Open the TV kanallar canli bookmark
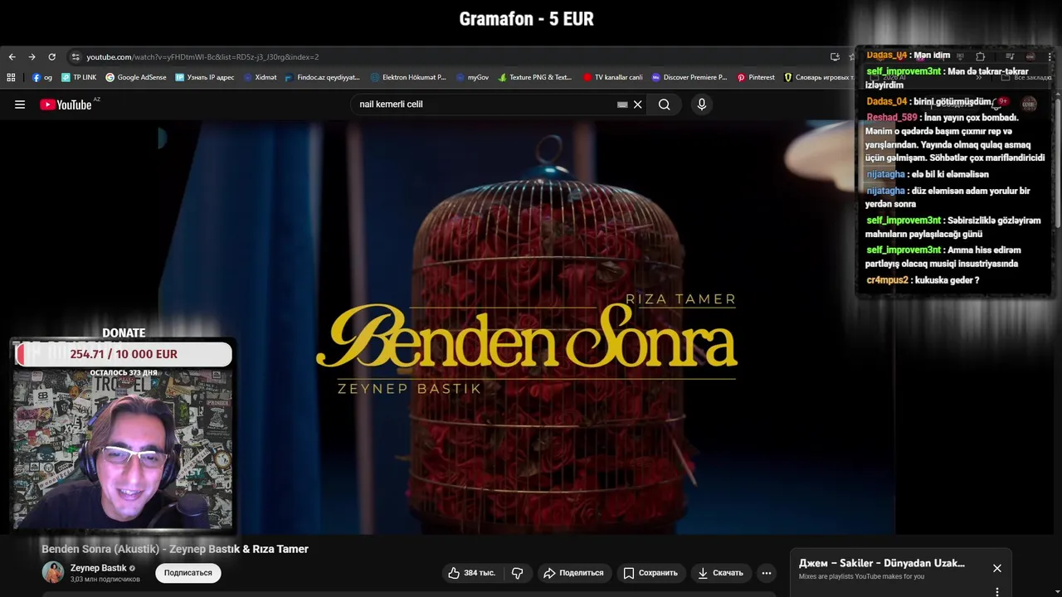Image resolution: width=1062 pixels, height=597 pixels. (613, 77)
